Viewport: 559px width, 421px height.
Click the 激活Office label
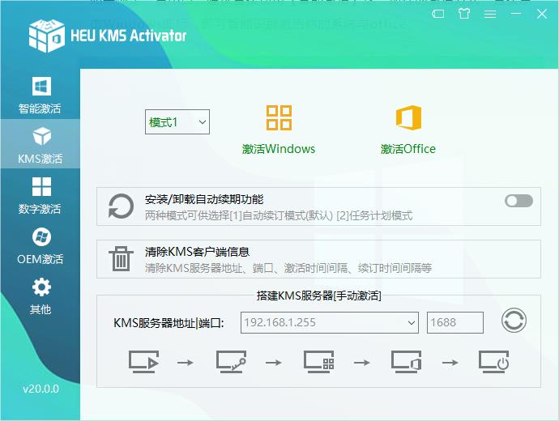408,149
